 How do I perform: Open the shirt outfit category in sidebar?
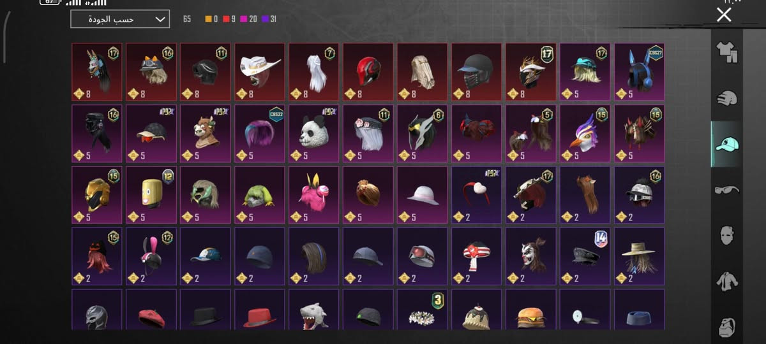[726, 52]
